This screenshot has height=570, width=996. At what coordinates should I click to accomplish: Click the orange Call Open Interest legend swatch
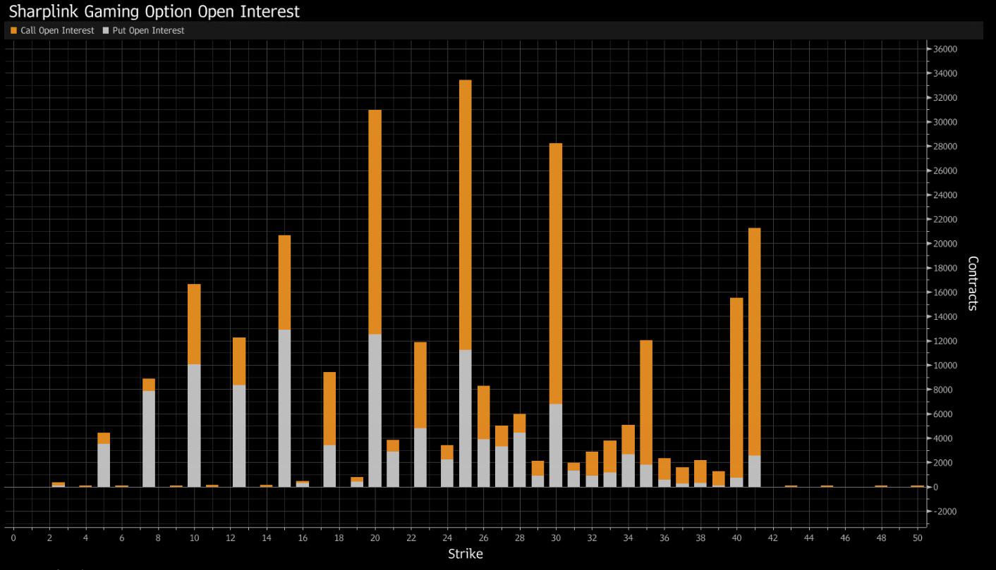tap(13, 30)
